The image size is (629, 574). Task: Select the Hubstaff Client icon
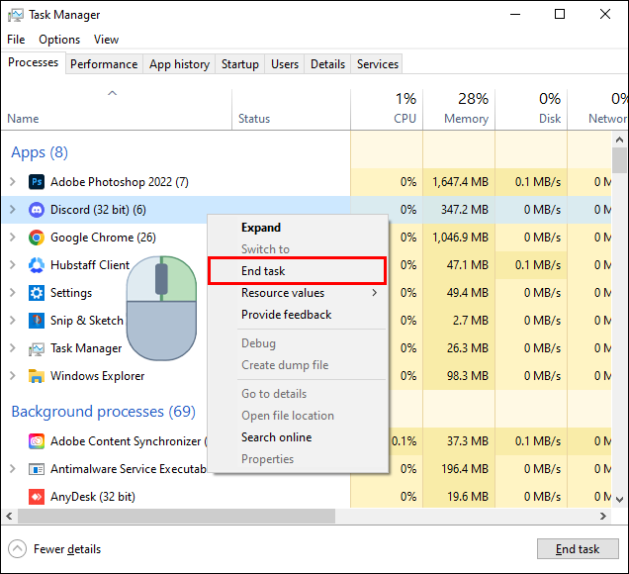[x=37, y=265]
